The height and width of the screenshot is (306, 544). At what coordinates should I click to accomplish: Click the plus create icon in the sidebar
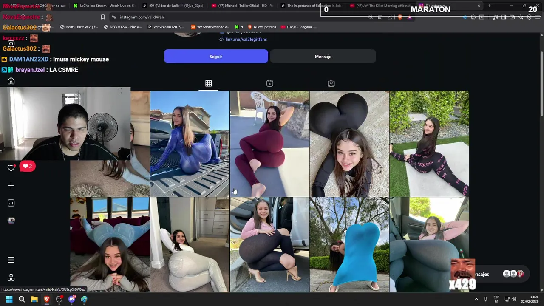pos(11,186)
